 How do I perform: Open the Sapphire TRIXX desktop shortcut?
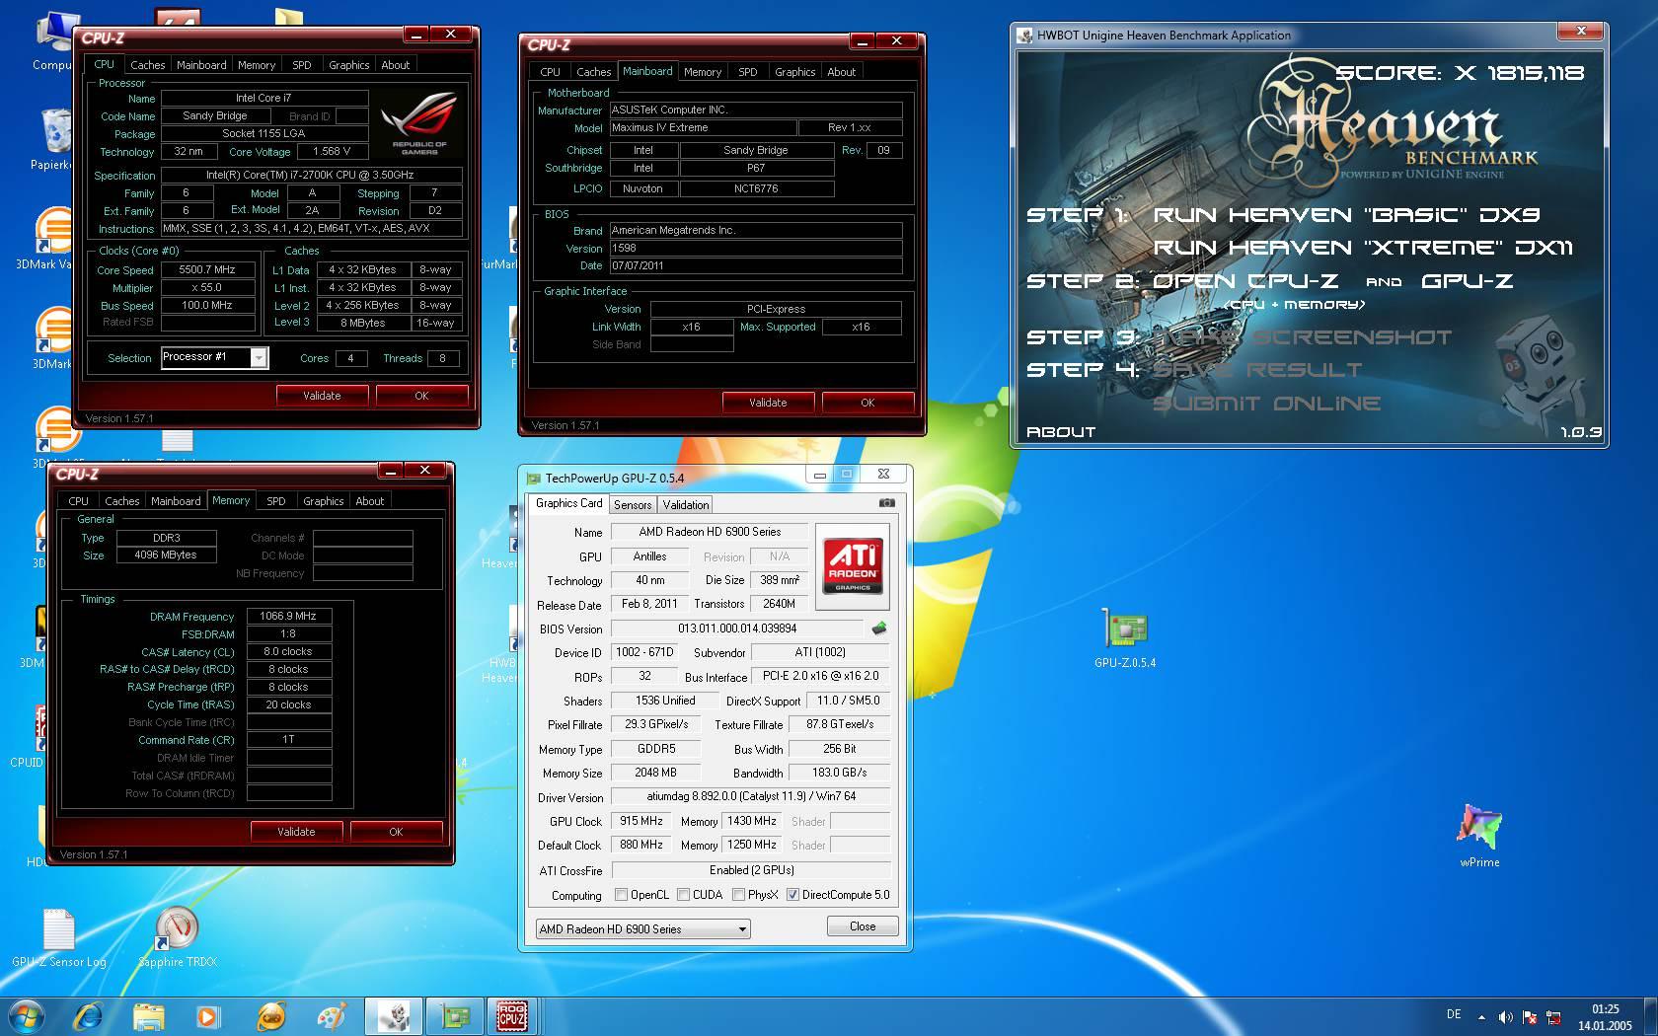point(178,937)
